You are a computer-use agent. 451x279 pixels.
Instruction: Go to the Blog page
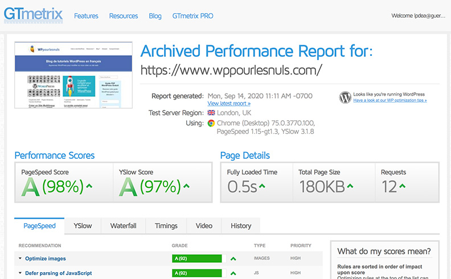(x=155, y=16)
